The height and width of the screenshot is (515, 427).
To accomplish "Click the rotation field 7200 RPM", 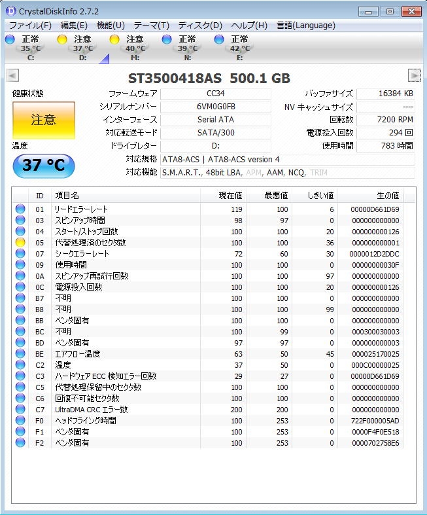I will point(385,120).
